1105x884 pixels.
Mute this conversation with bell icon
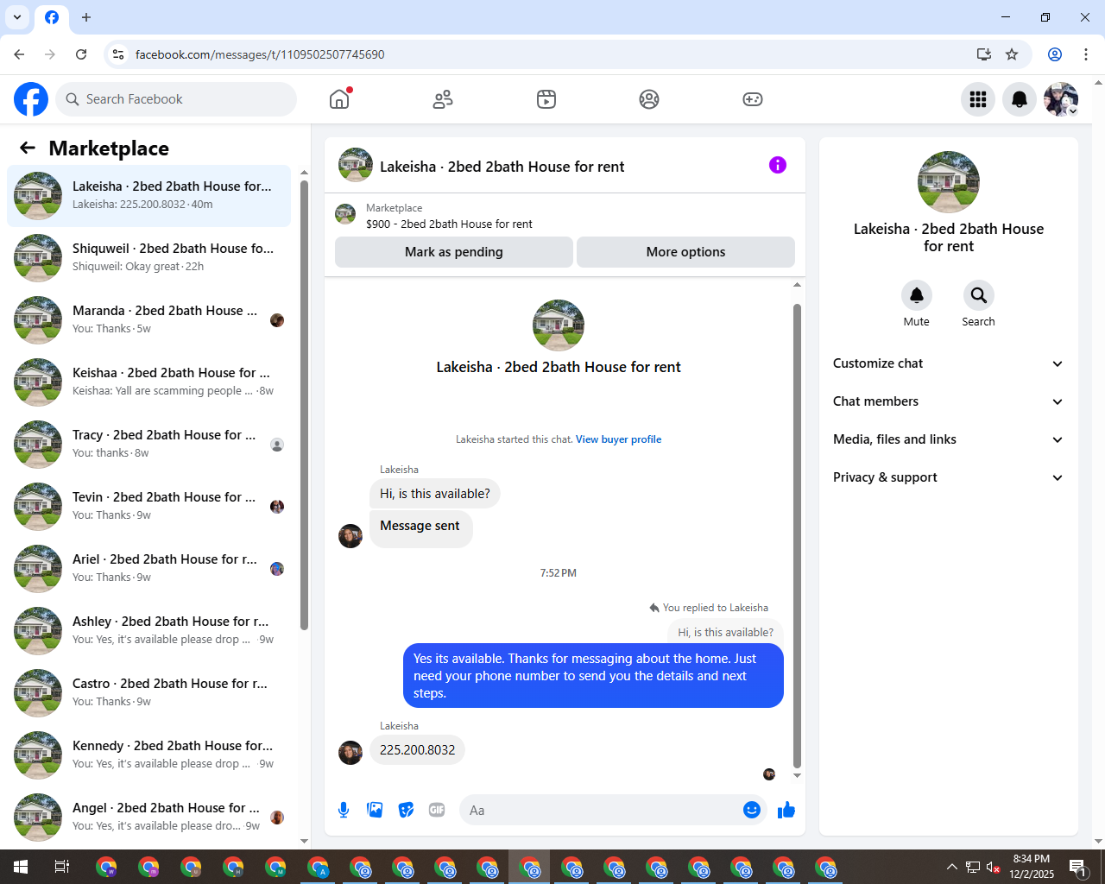pyautogui.click(x=917, y=295)
